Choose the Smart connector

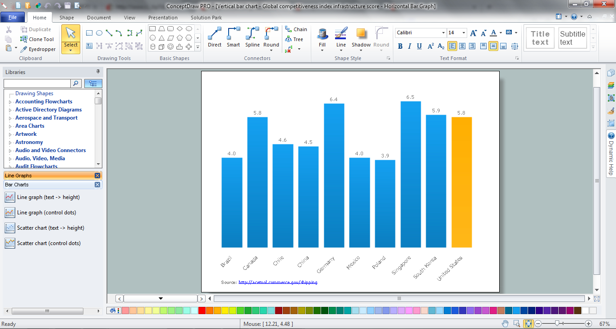coord(233,37)
